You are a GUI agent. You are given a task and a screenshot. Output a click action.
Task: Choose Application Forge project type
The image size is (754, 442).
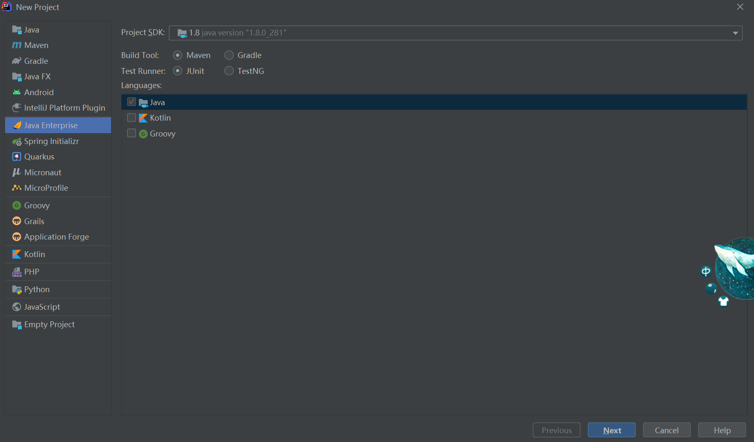58,237
